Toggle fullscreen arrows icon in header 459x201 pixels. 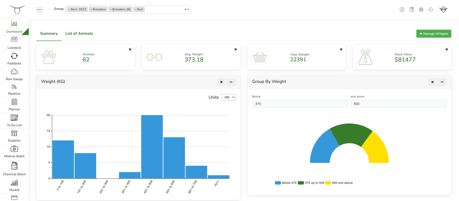(431, 10)
